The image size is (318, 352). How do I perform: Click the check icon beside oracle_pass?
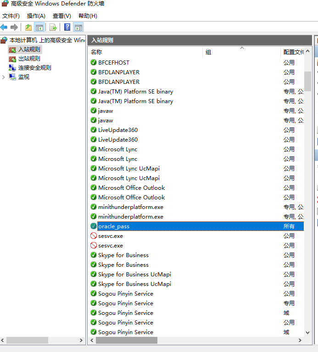pyautogui.click(x=94, y=226)
